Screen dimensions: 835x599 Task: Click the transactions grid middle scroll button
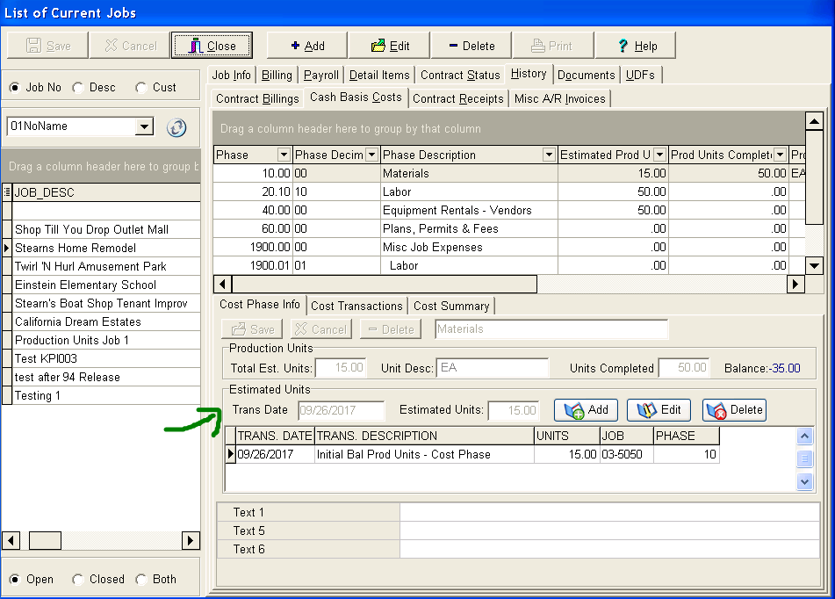[804, 458]
